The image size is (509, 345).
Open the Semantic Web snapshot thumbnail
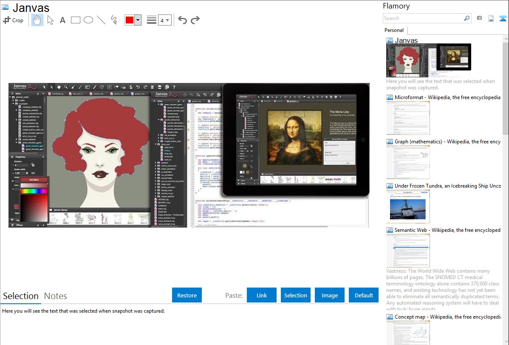[408, 251]
